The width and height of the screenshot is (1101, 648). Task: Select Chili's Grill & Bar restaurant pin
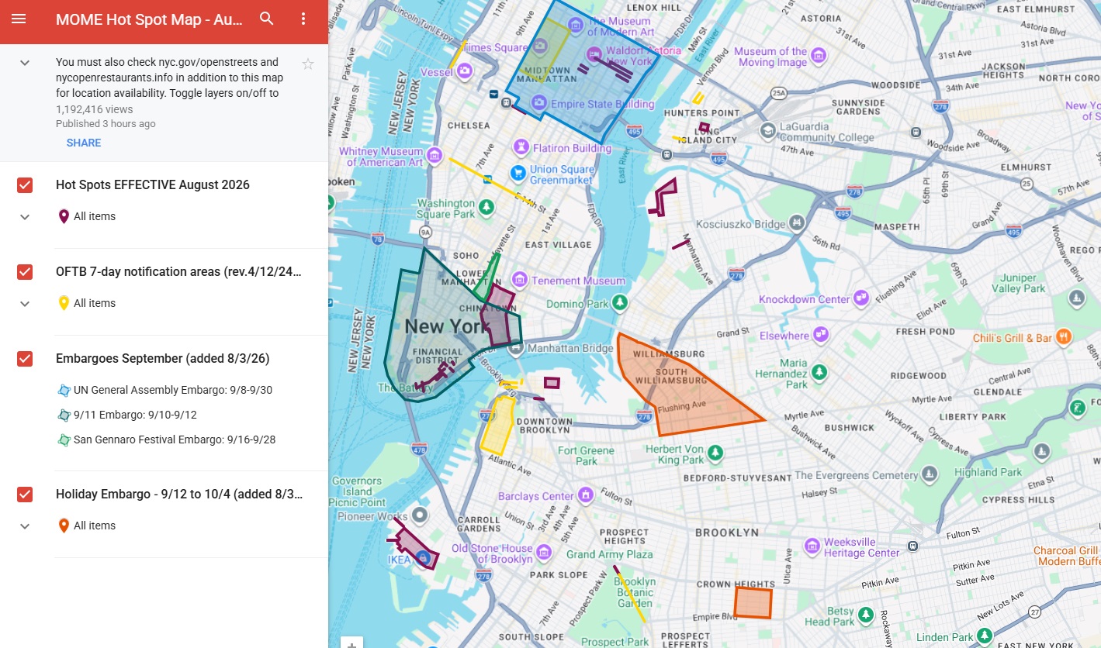1064,337
